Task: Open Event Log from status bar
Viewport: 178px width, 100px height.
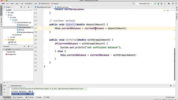Action: [170, 97]
